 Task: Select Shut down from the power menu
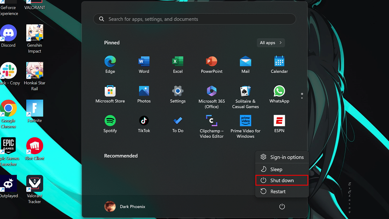click(282, 180)
